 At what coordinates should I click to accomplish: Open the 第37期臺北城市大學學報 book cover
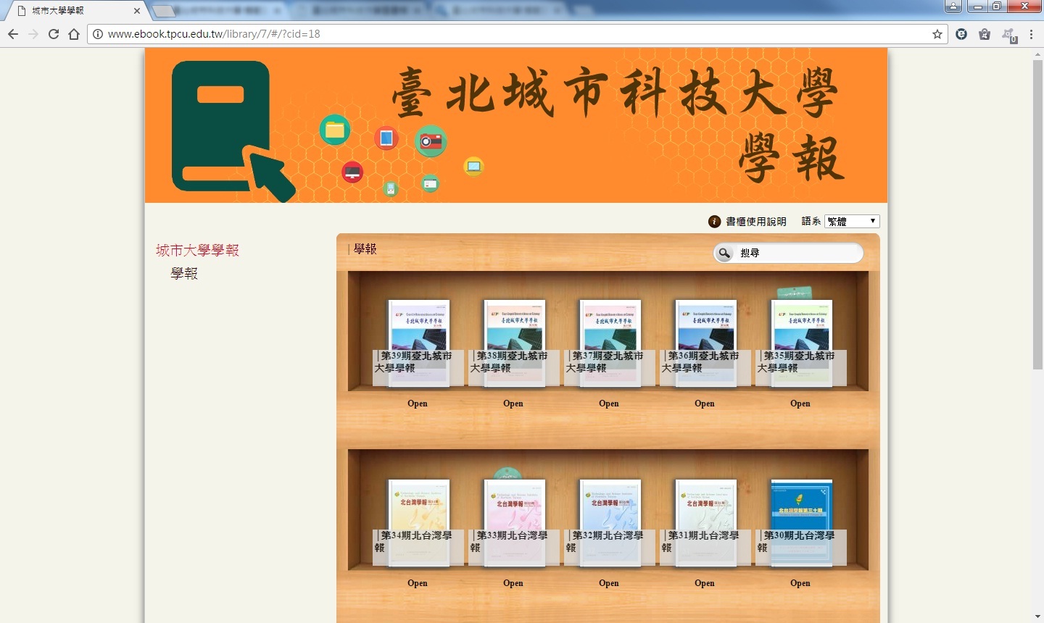[610, 343]
